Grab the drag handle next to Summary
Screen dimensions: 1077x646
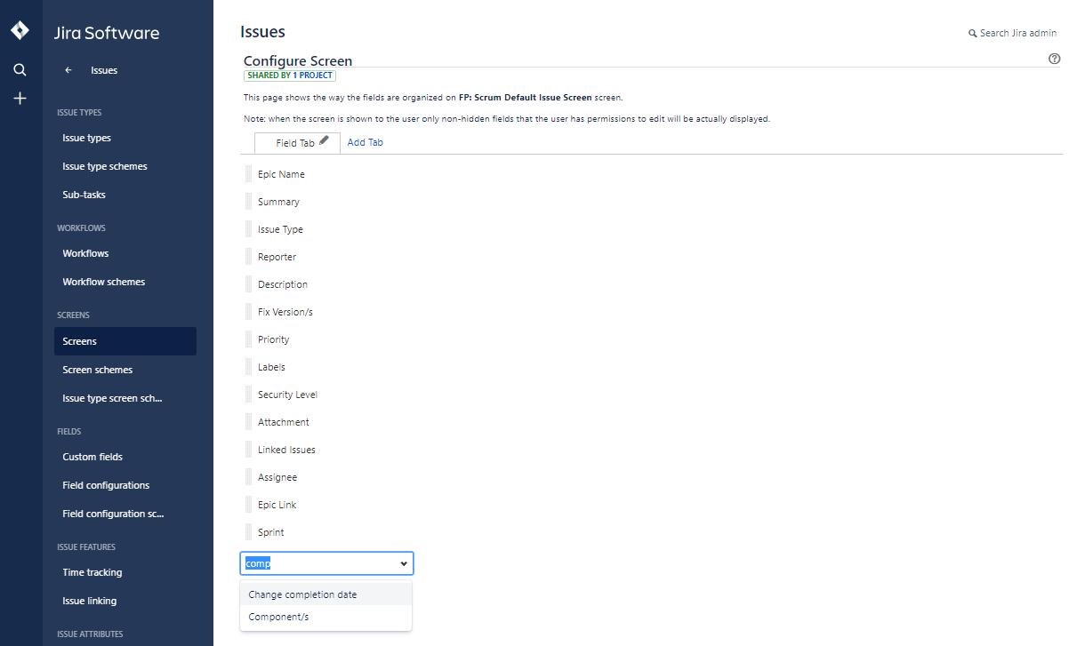click(249, 202)
